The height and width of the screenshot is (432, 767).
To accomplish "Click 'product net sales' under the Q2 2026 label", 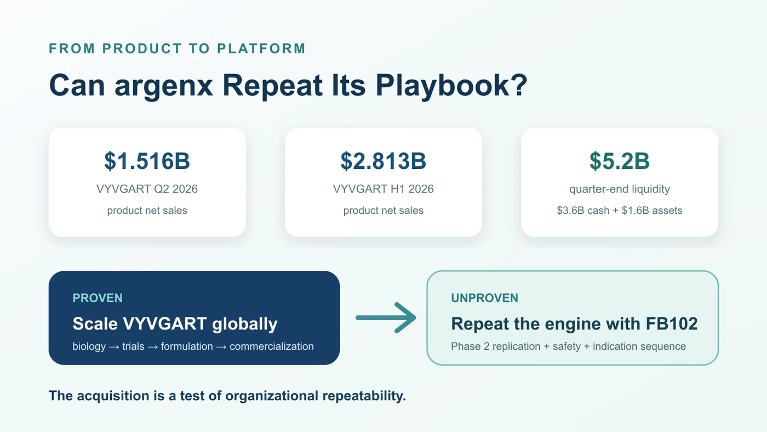I will pyautogui.click(x=147, y=211).
